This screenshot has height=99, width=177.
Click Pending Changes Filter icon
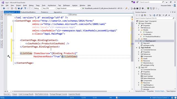150,15
